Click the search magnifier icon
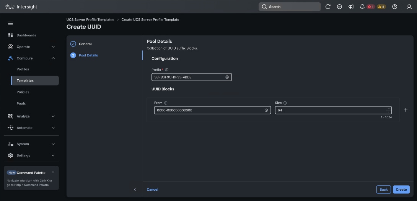Viewport: 417px width, 201px height. (264, 6)
